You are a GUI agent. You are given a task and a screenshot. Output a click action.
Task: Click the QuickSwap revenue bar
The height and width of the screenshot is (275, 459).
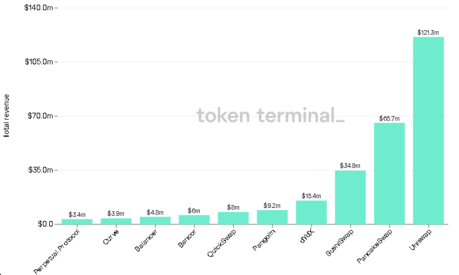pyautogui.click(x=233, y=218)
